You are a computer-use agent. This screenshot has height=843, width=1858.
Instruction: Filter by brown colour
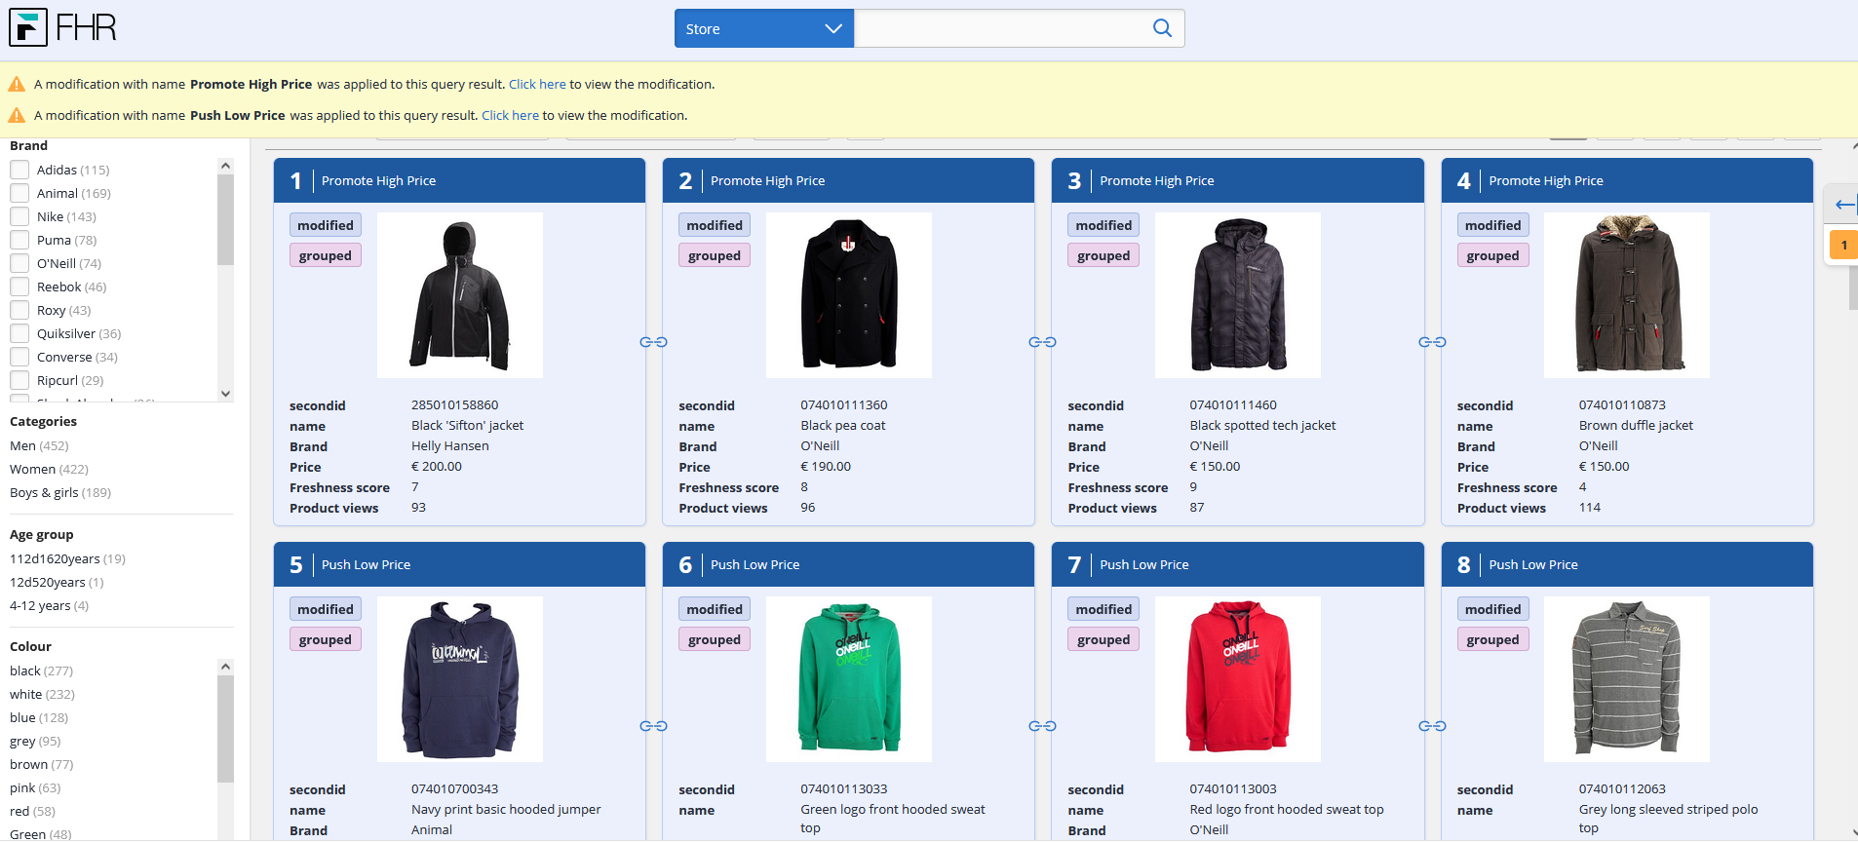(41, 764)
